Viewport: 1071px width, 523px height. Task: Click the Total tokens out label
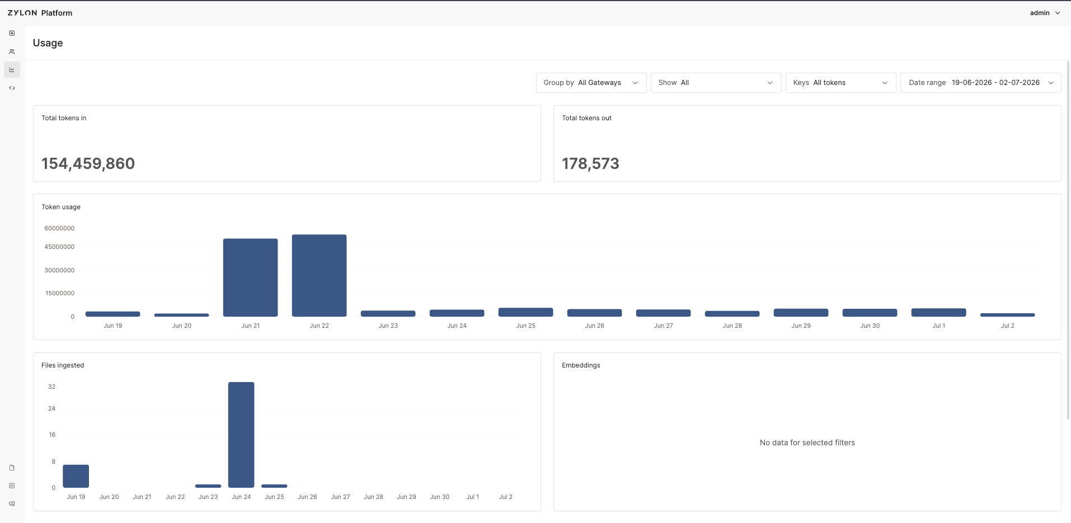click(x=586, y=118)
